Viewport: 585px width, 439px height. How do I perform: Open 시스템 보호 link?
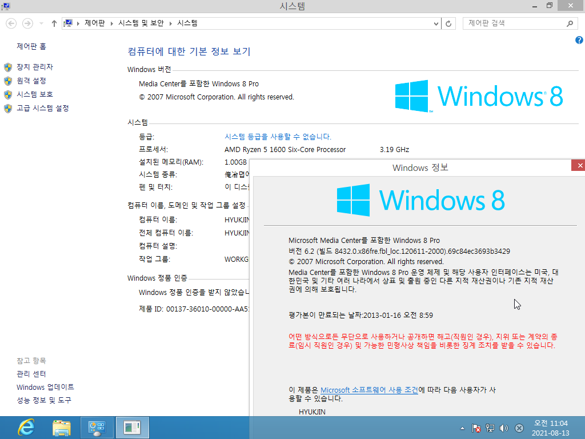point(35,94)
